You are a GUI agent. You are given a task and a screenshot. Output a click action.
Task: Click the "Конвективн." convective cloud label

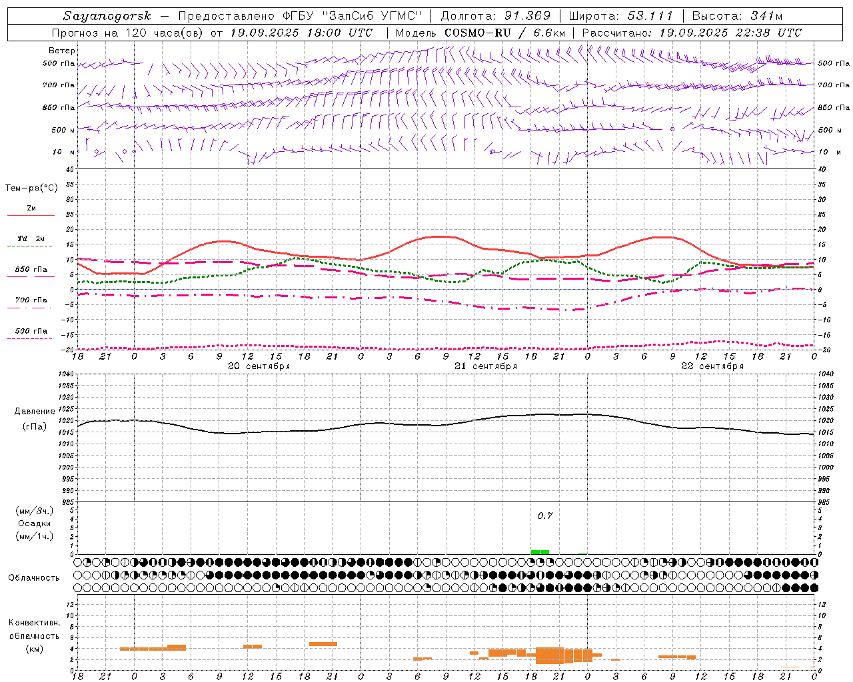pyautogui.click(x=34, y=623)
